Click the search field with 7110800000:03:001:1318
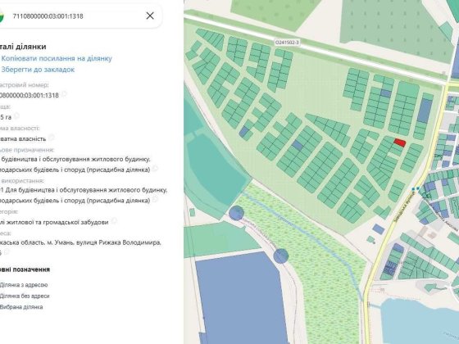This screenshot has width=459, height=344. (x=78, y=16)
